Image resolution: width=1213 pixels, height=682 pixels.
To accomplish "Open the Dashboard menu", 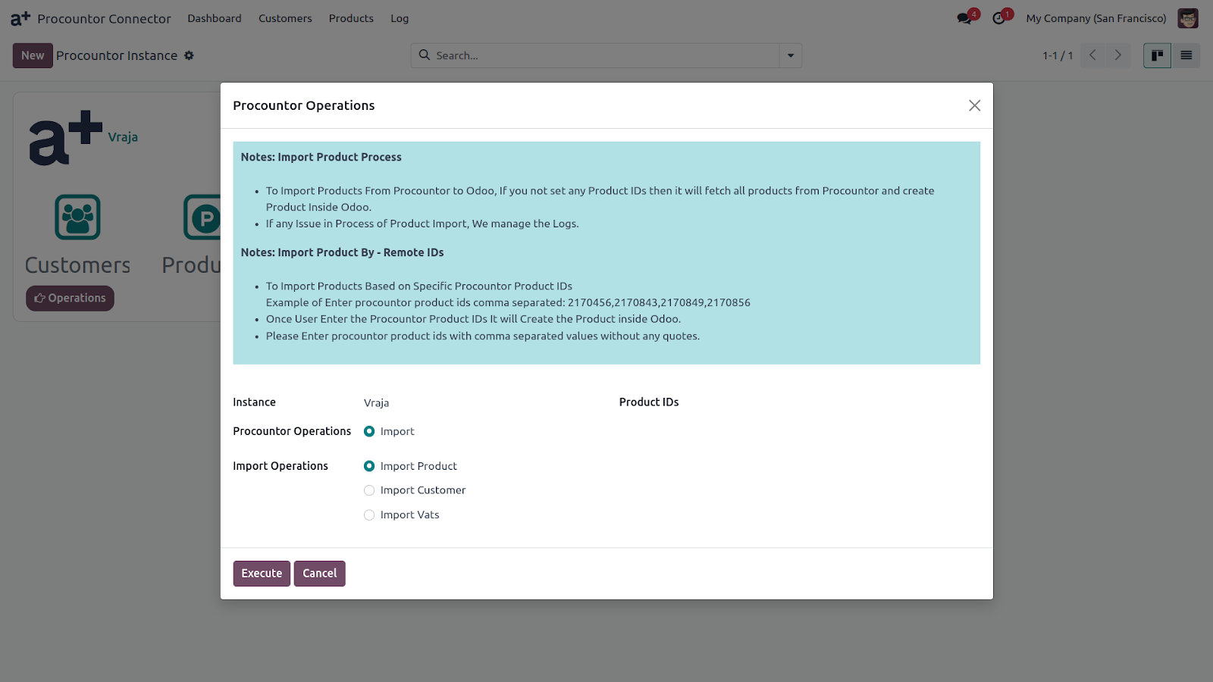I will (x=215, y=18).
